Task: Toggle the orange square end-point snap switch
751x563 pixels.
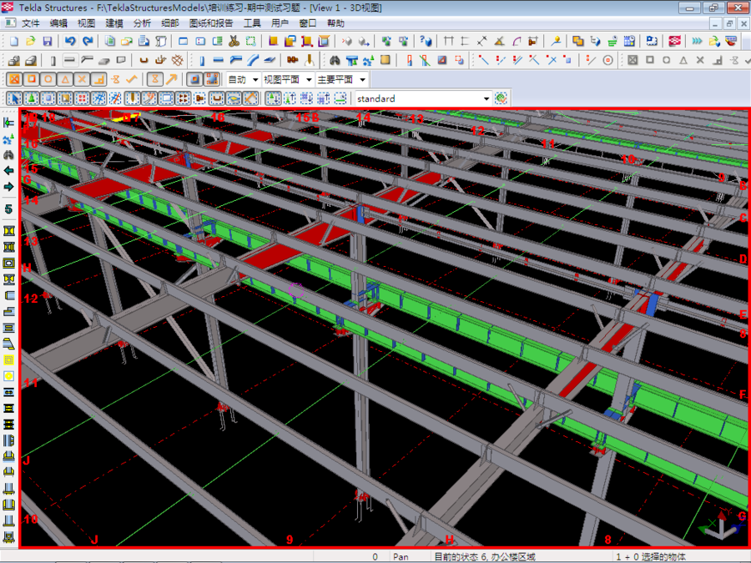Action: (32, 79)
